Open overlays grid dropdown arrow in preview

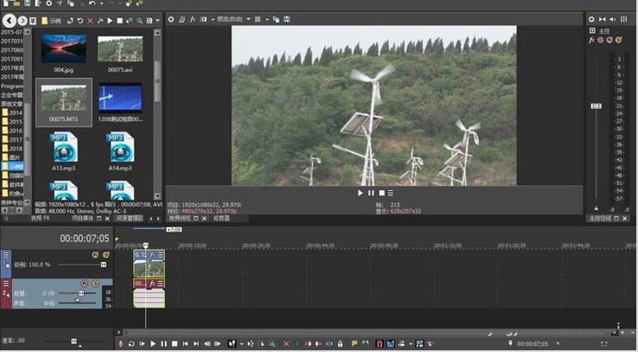(267, 19)
